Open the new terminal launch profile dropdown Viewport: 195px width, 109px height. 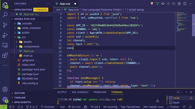182,92
